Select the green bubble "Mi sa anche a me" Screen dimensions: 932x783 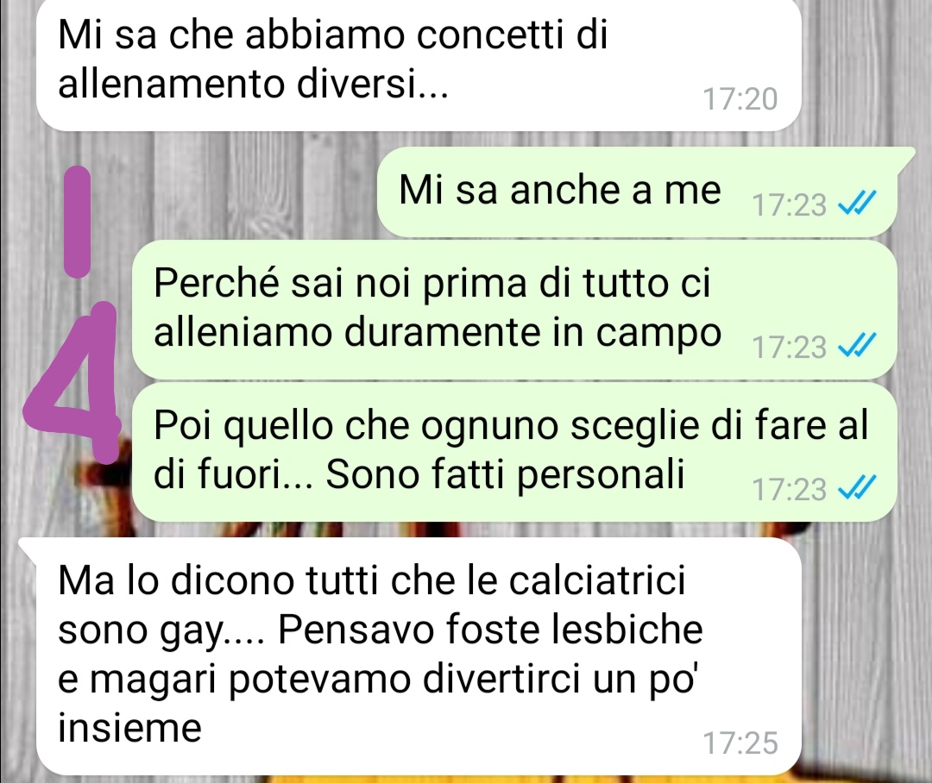[637, 191]
